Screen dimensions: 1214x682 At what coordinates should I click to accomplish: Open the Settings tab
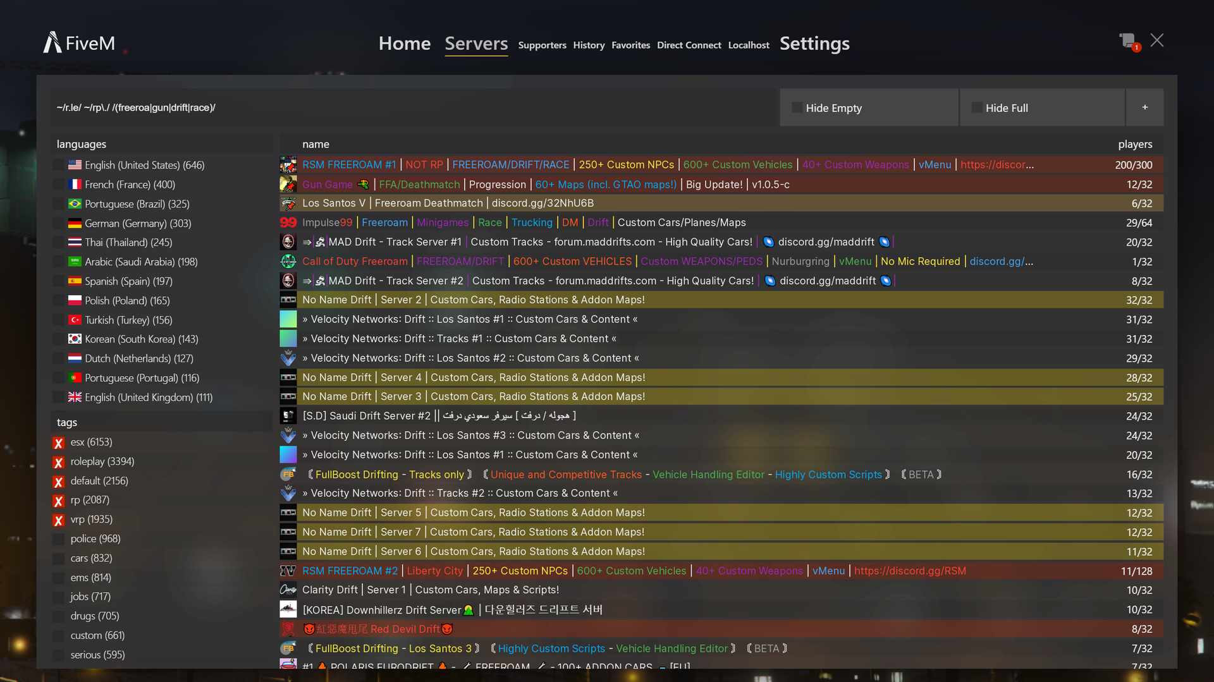[814, 44]
